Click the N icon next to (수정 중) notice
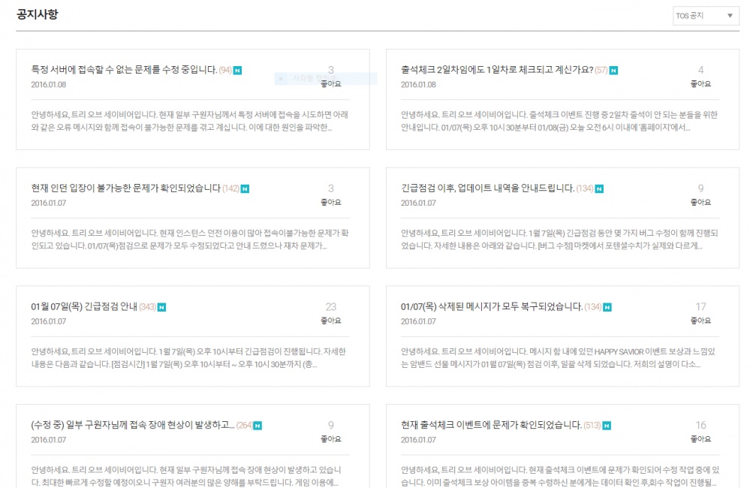 click(x=258, y=426)
